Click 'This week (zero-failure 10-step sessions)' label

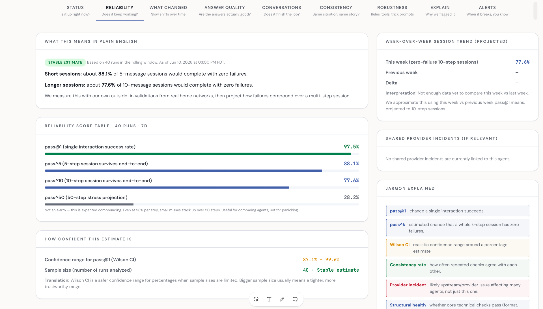coord(432,62)
